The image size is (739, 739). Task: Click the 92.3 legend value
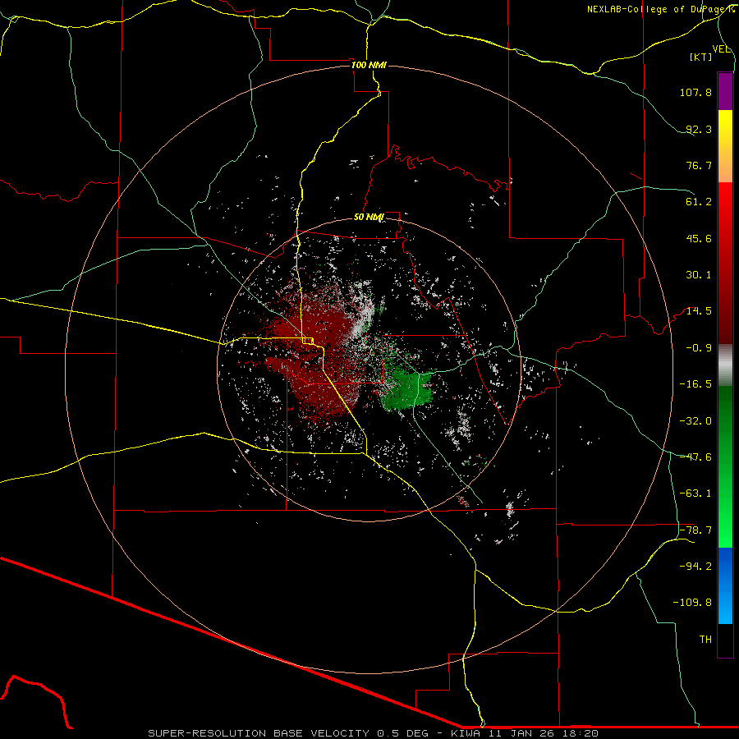699,129
